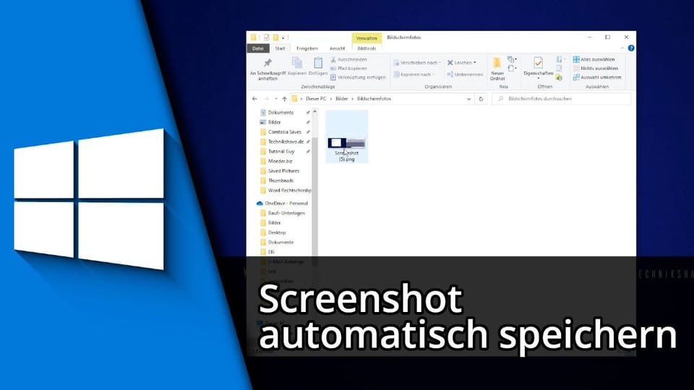Click the quick access properties checkmark icon
The height and width of the screenshot is (390, 694).
pos(266,38)
